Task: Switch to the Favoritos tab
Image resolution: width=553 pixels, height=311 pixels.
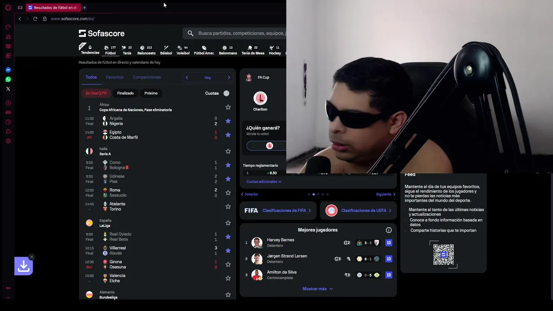Action: (114, 77)
